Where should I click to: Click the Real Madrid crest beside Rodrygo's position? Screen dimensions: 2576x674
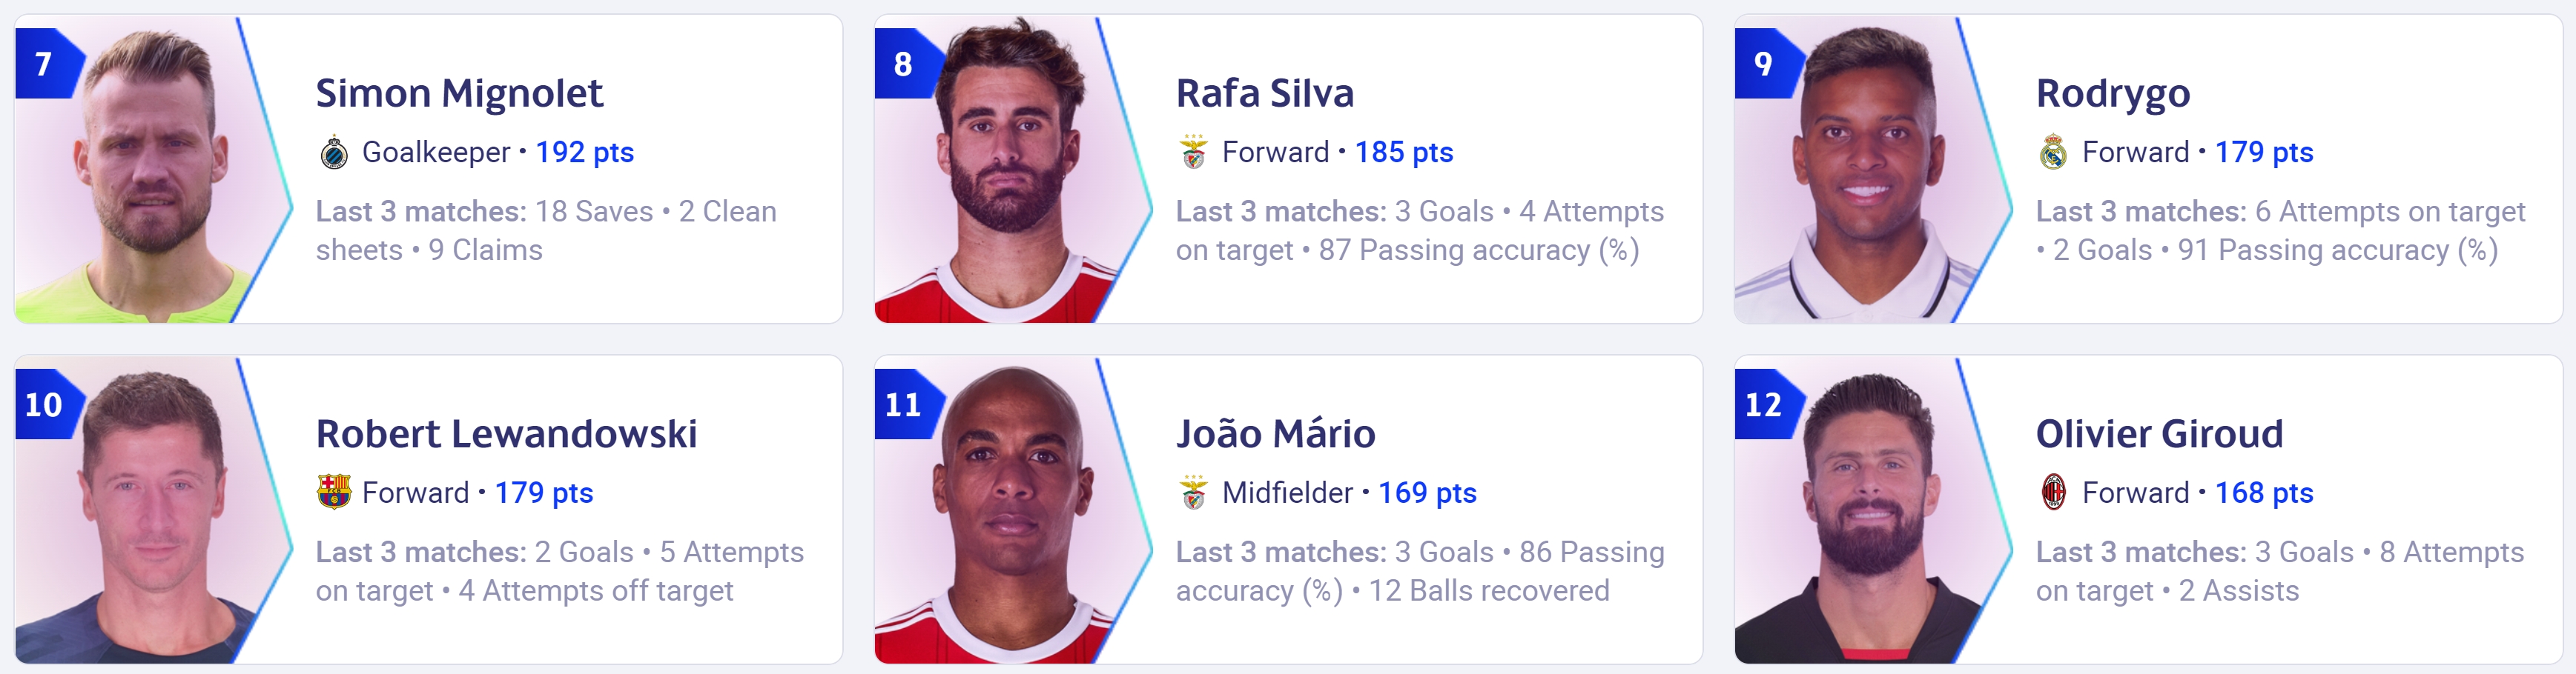point(2054,153)
